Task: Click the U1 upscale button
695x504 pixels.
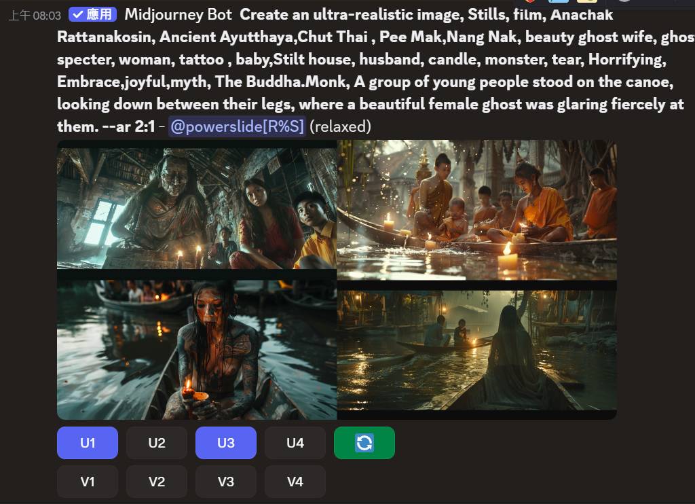Action: coord(88,443)
